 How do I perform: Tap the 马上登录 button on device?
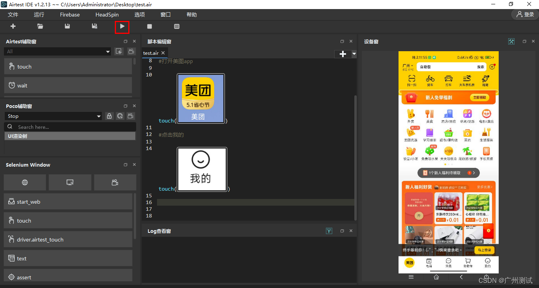pos(485,250)
